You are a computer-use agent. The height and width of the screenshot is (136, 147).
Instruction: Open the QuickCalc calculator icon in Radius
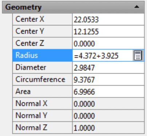[x=138, y=55]
